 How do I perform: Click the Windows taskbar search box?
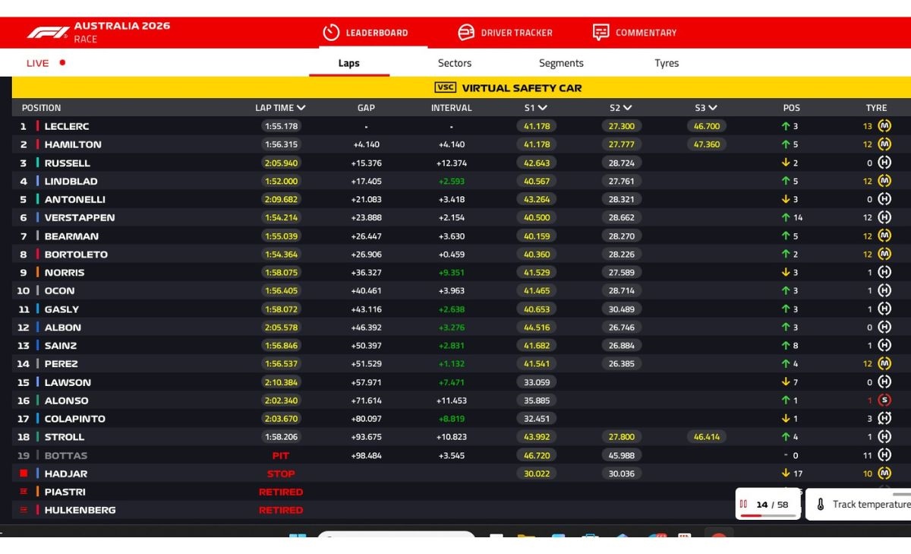point(395,536)
